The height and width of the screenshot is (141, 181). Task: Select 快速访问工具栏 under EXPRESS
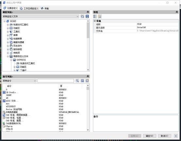coord(27,63)
